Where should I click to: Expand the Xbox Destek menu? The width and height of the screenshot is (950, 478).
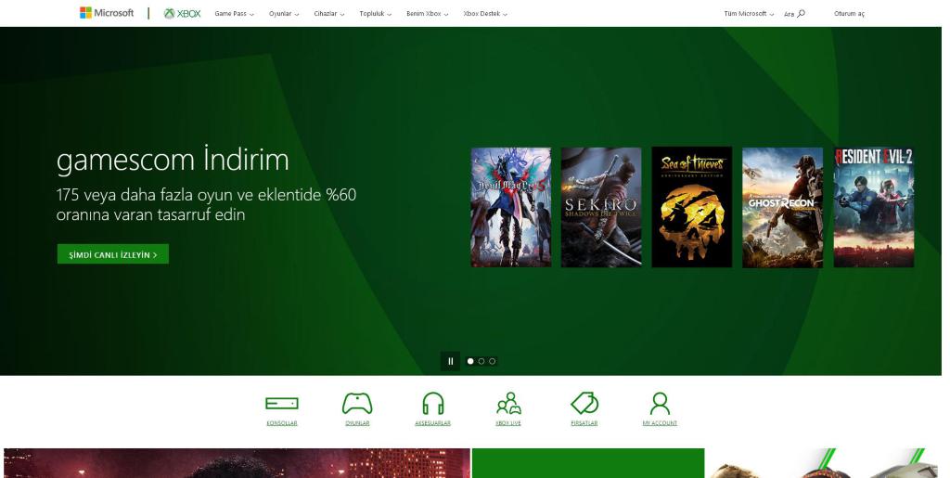click(485, 13)
